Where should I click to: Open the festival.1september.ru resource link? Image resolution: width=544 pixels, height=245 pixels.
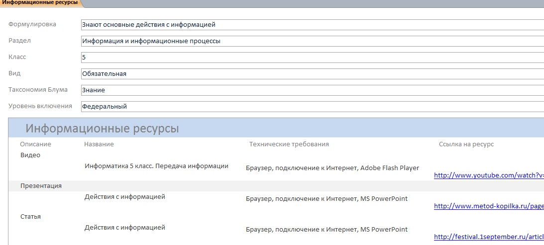point(489,237)
